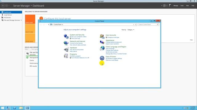Image resolution: width=197 pixels, height=110 pixels.
Task: Click Set the time and date link
Action: tap(111, 52)
